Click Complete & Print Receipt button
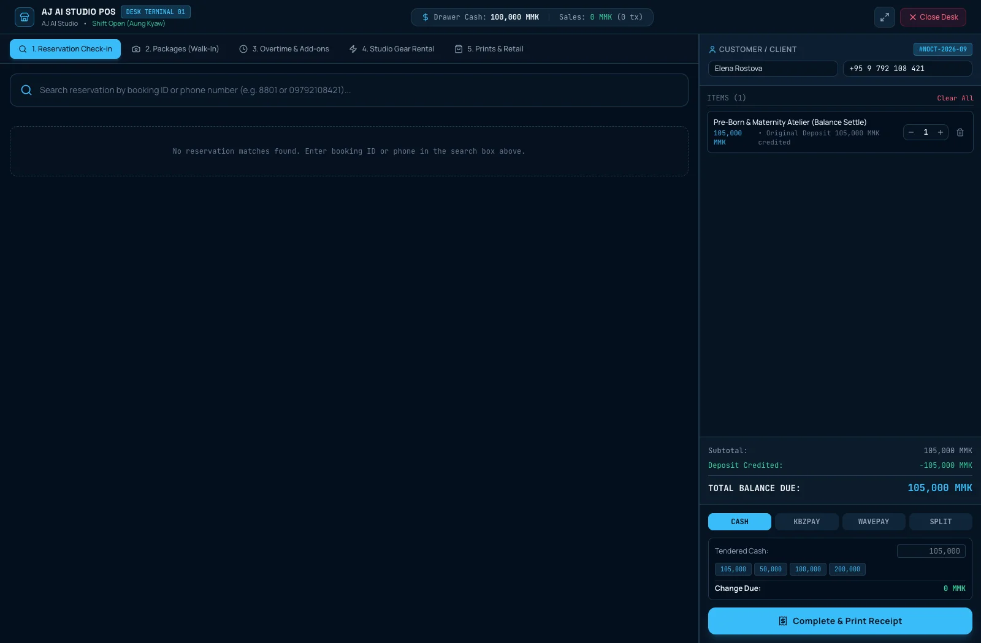Image resolution: width=981 pixels, height=643 pixels. (840, 621)
